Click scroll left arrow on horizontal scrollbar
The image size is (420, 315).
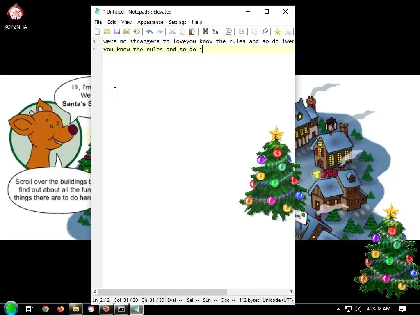click(x=95, y=292)
